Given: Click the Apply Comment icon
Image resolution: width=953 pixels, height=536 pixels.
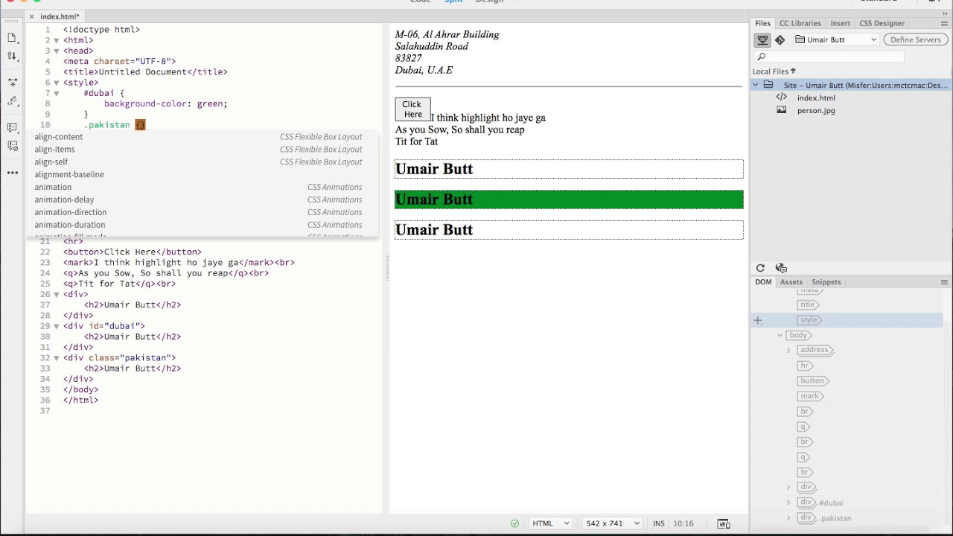Looking at the screenshot, I should click(12, 128).
